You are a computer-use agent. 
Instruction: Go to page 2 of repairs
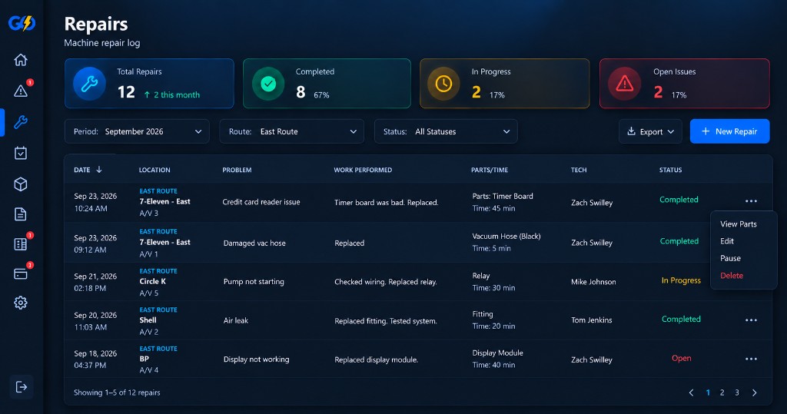pos(722,392)
